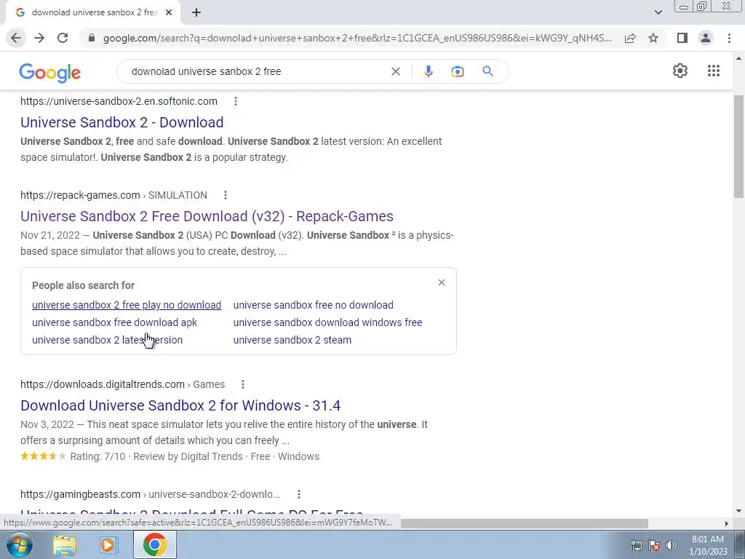Search 'universe sandbox free no download'

point(313,305)
